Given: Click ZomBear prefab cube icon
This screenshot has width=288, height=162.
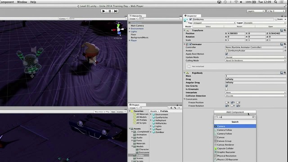Looking at the screenshot, I should pos(154,132).
